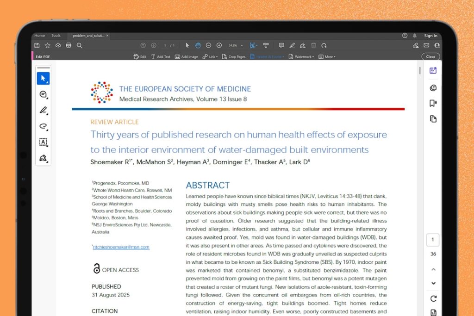The height and width of the screenshot is (316, 474).
Task: Click the cloud upload icon
Action: (58, 45)
